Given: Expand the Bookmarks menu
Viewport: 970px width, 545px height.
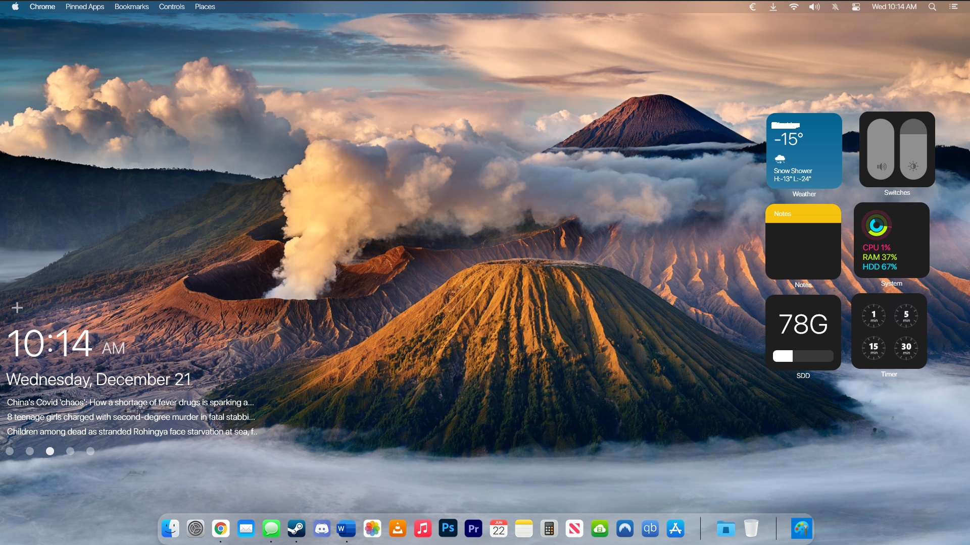Looking at the screenshot, I should (x=131, y=7).
